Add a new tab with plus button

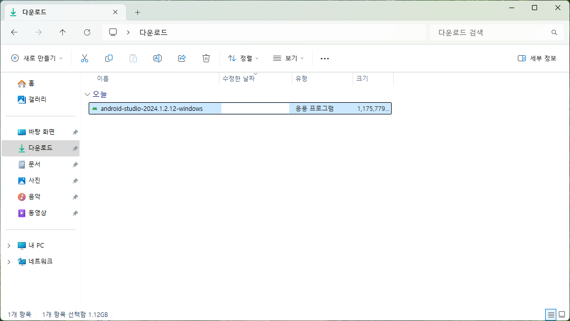tap(137, 12)
